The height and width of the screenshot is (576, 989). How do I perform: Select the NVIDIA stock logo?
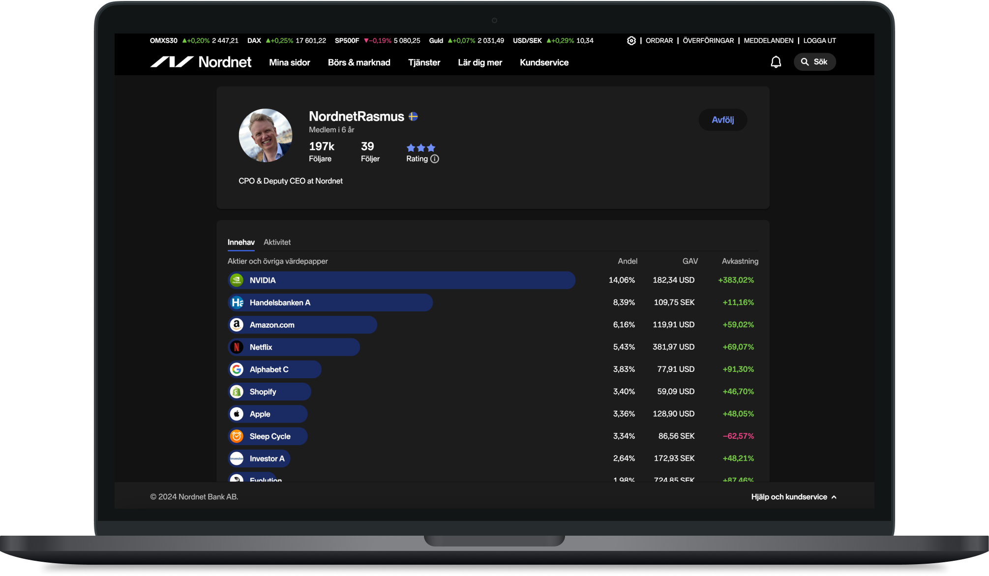(x=237, y=280)
